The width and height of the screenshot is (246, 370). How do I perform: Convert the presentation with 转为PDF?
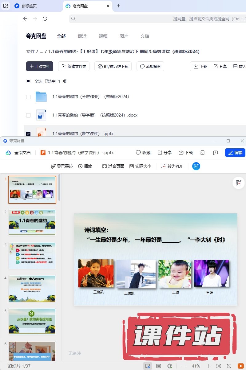point(172,166)
